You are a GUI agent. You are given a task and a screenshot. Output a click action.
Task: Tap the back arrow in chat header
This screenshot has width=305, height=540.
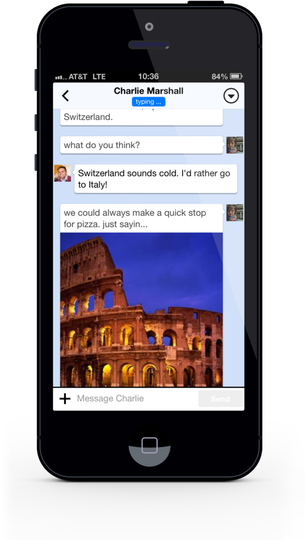65,96
